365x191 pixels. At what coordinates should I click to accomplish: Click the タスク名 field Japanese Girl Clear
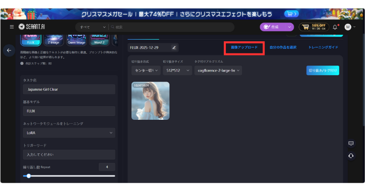coord(69,89)
